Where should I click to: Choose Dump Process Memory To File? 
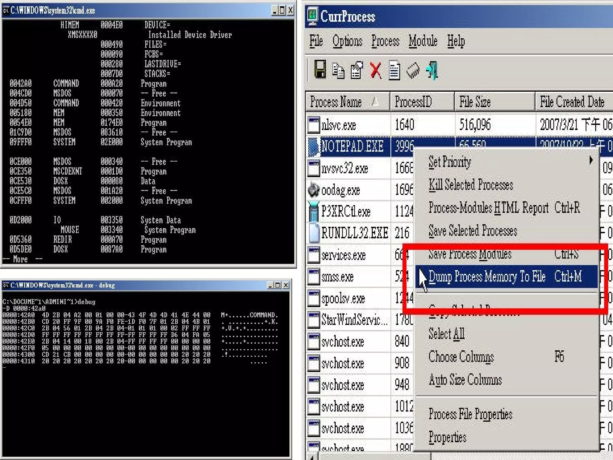click(x=487, y=276)
